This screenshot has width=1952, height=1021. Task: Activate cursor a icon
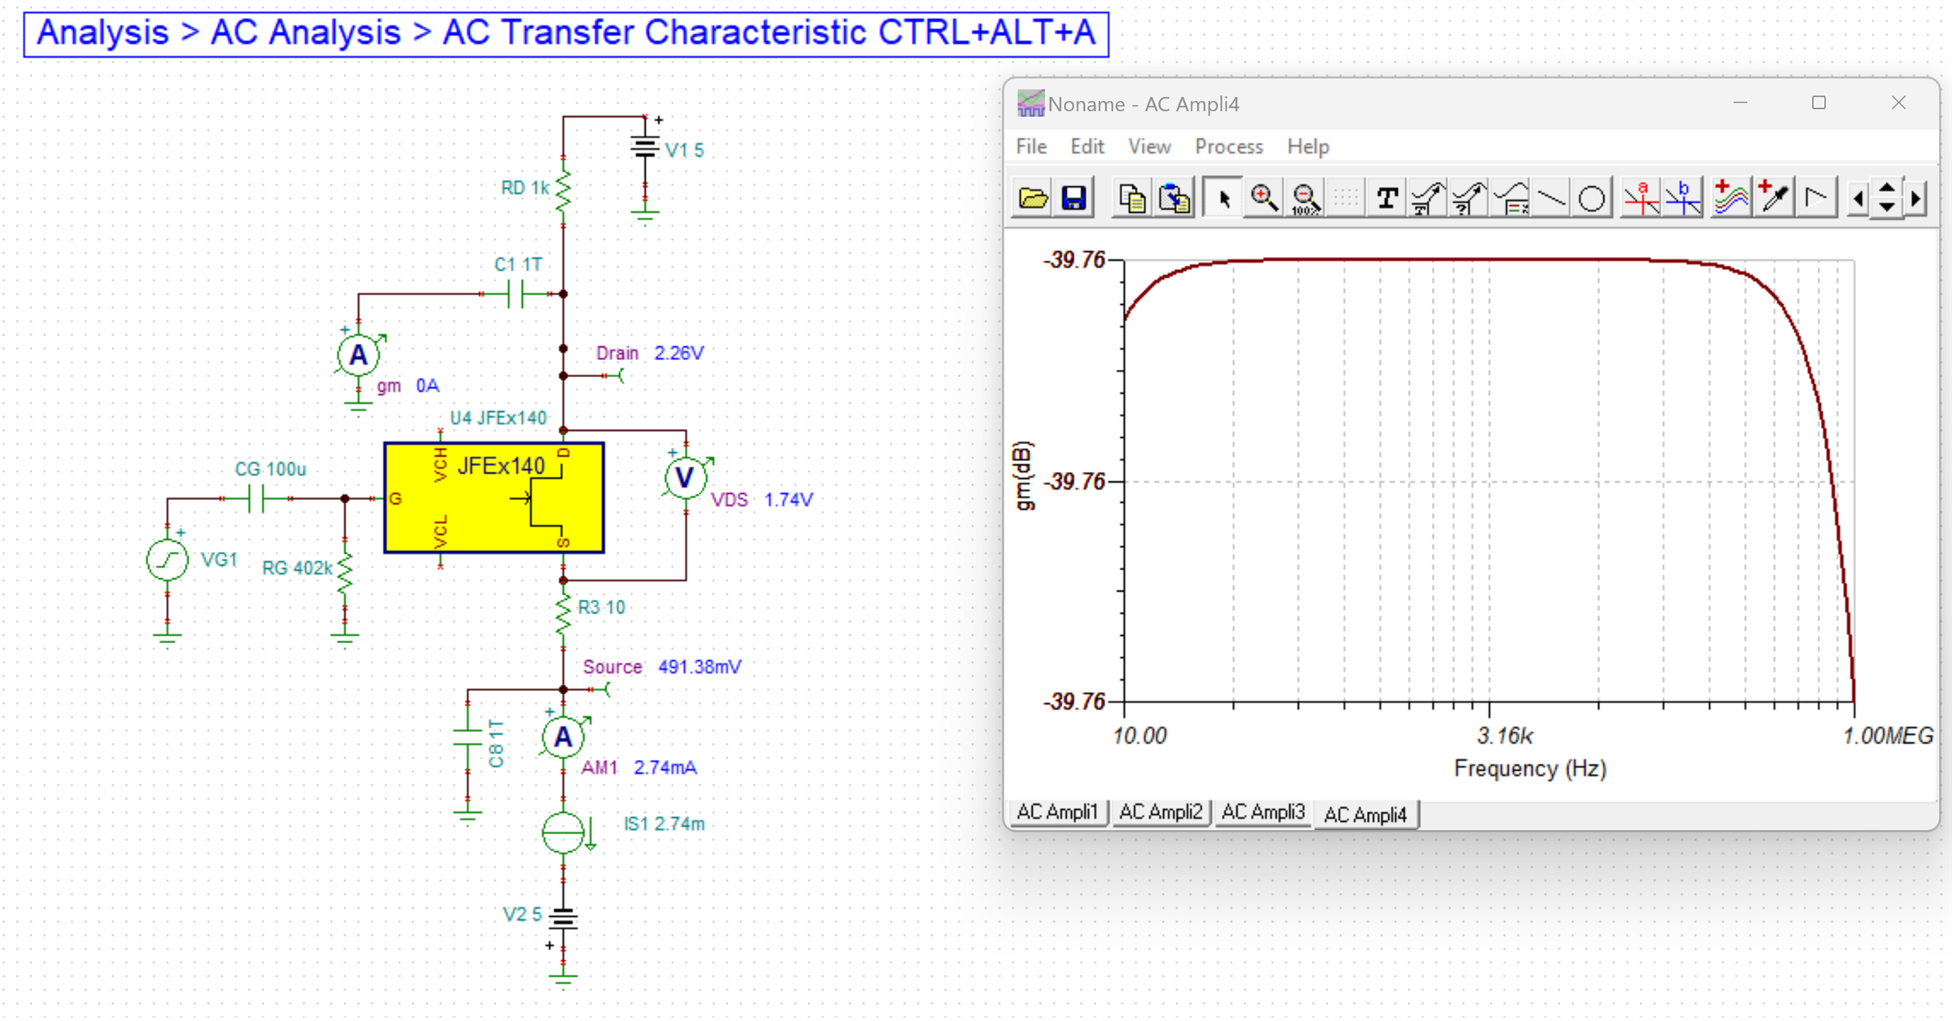(x=1641, y=198)
